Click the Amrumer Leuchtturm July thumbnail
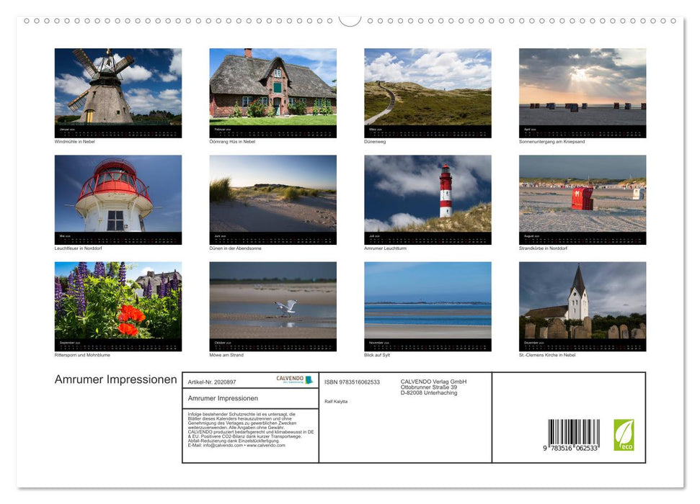The width and height of the screenshot is (700, 504). 427,199
